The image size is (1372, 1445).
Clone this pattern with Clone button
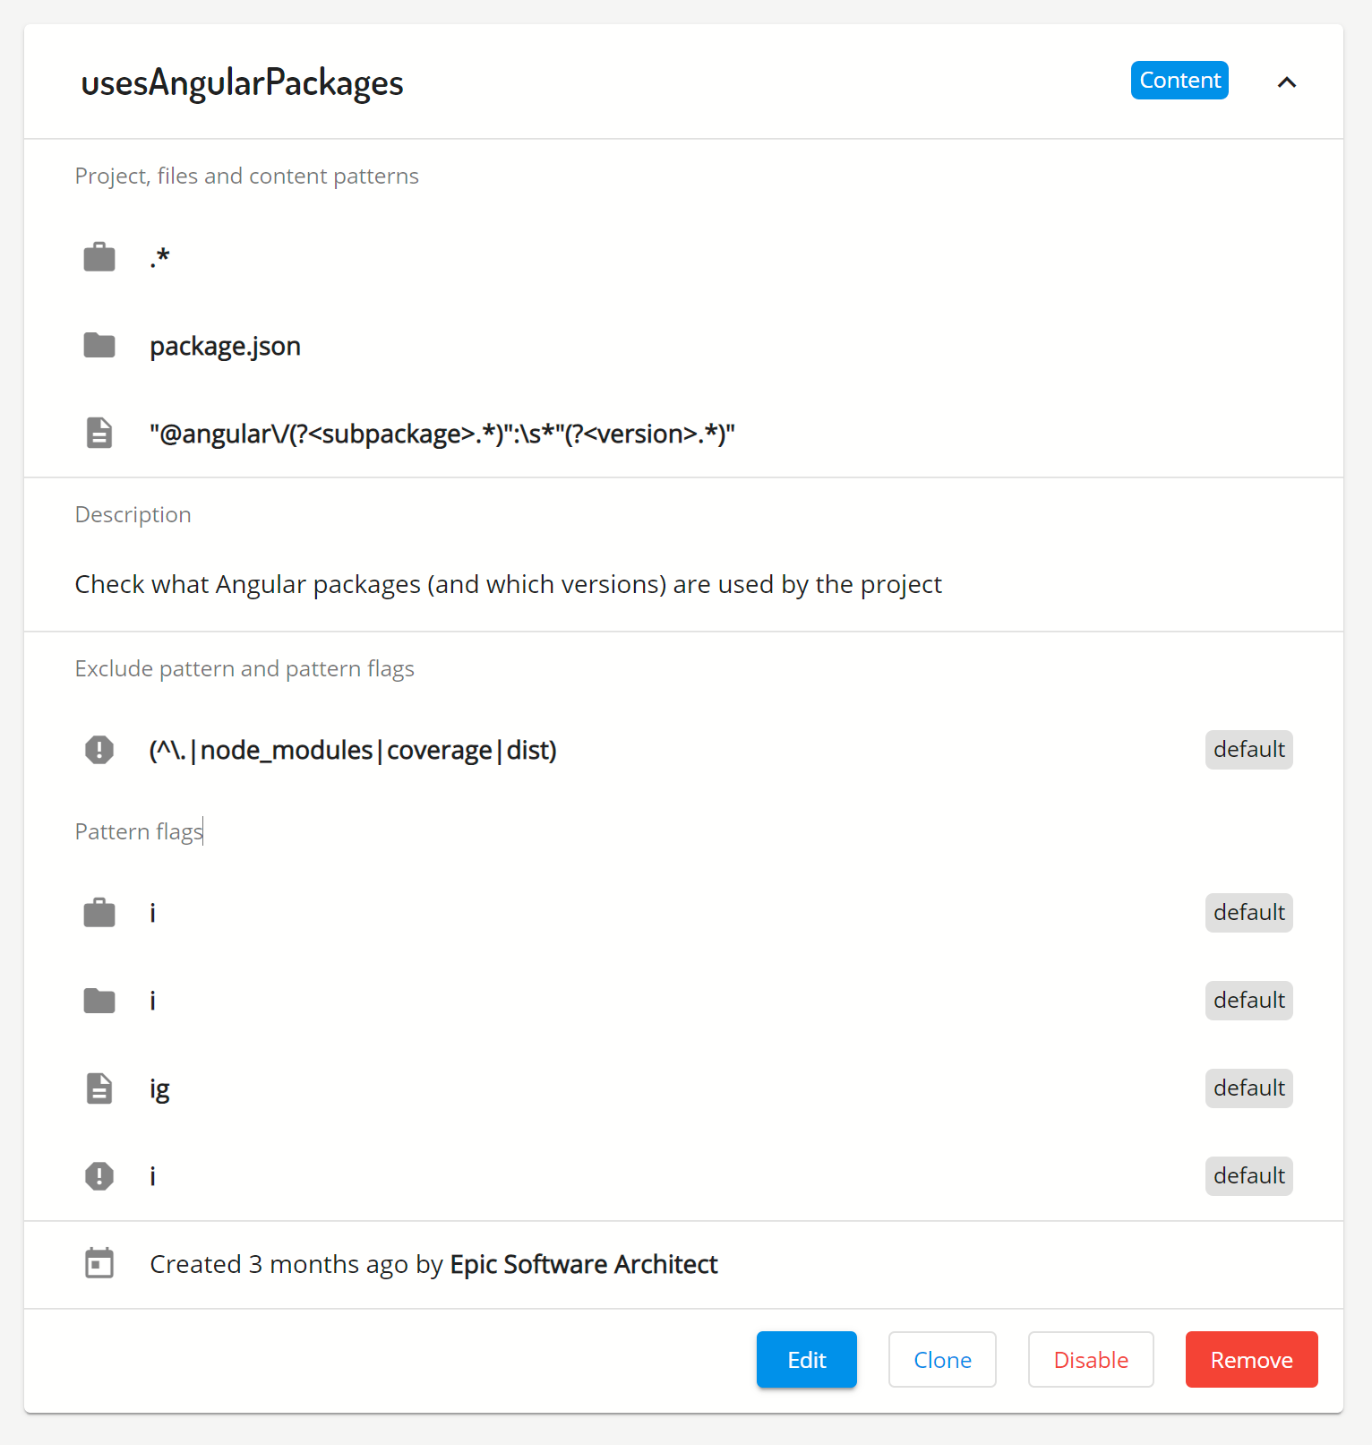click(x=942, y=1359)
